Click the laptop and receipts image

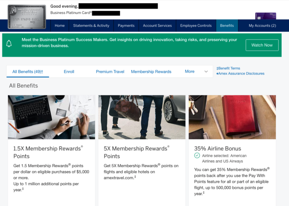pos(51,117)
